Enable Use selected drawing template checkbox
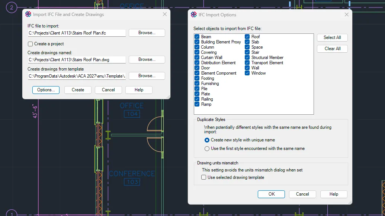 [x=203, y=177]
